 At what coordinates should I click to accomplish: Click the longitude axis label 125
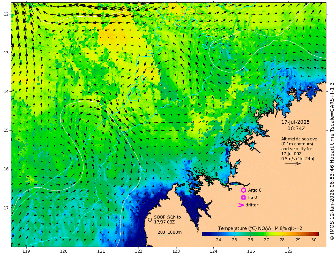251,252
